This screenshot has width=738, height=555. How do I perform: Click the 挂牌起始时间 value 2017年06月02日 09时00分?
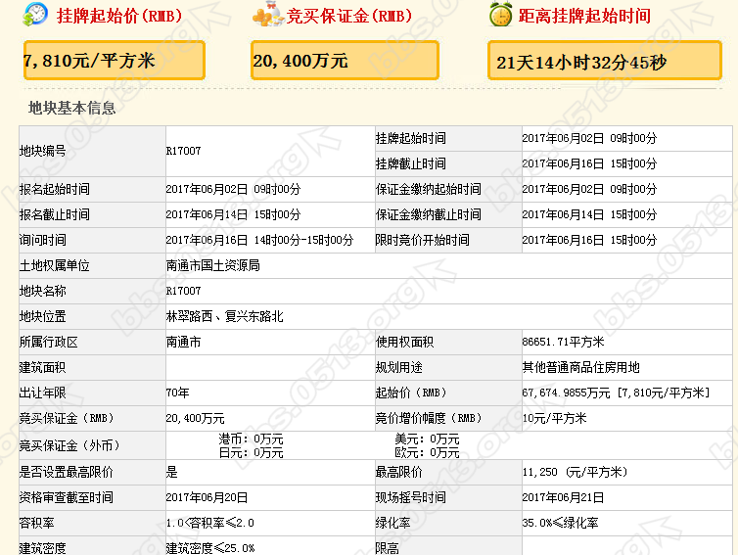(589, 138)
